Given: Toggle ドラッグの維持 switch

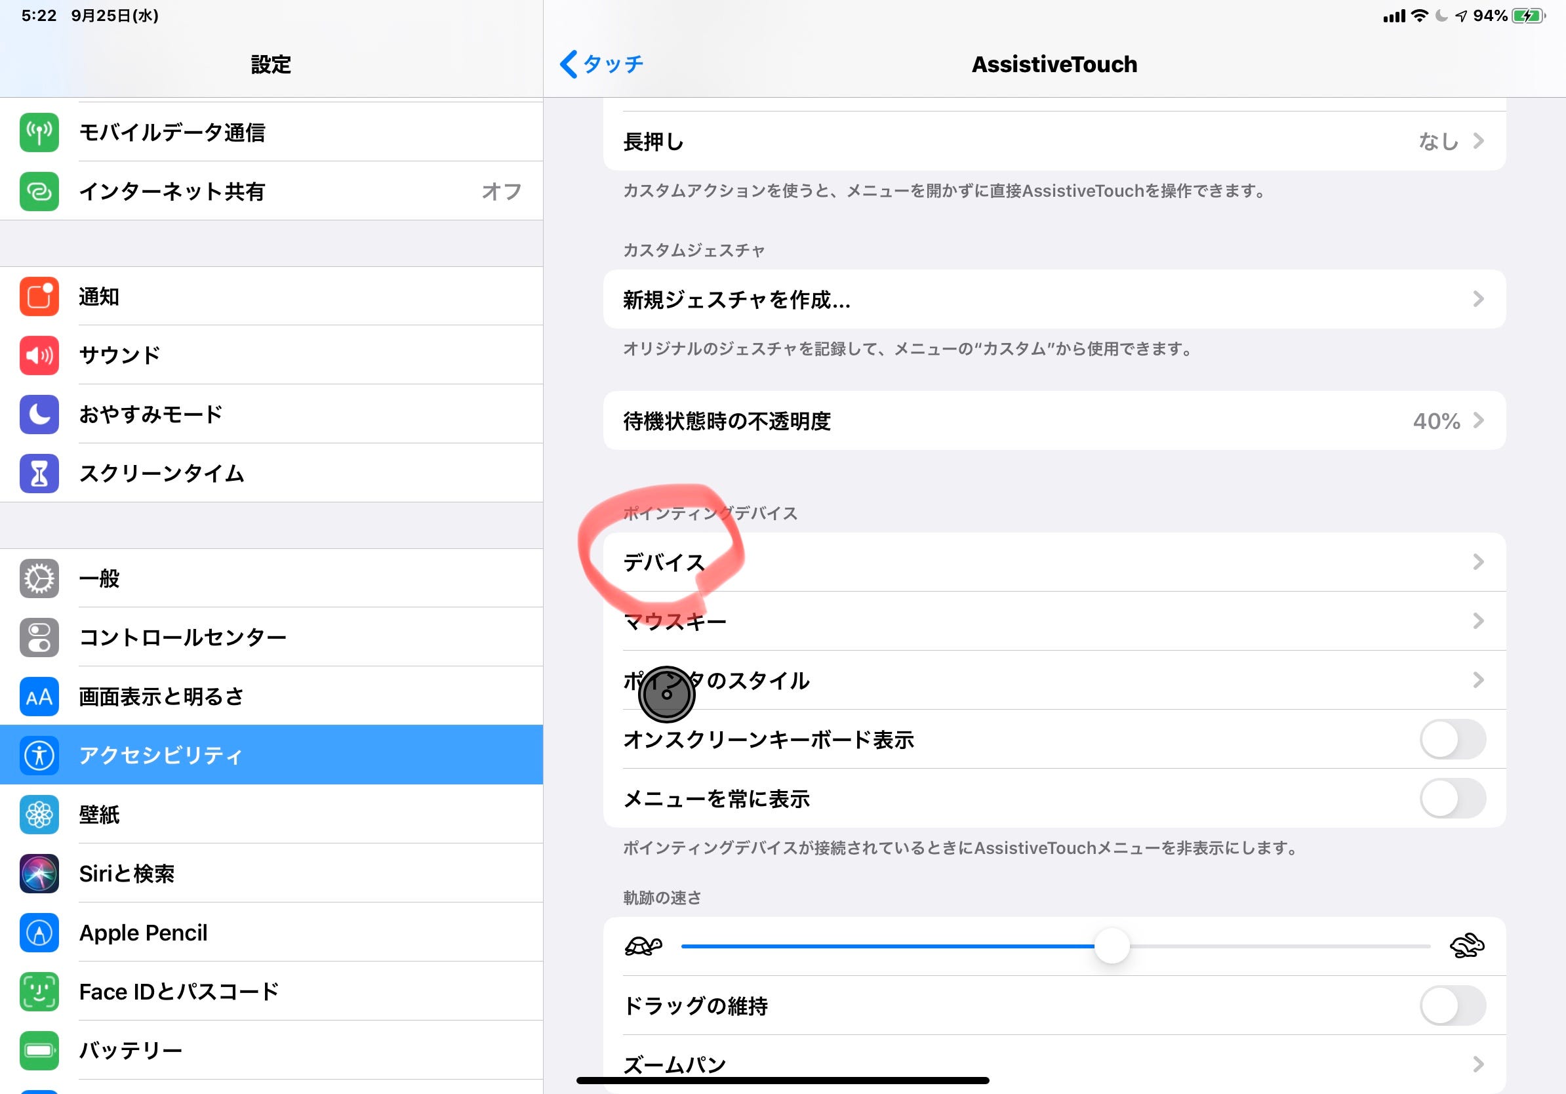Looking at the screenshot, I should [1453, 1005].
